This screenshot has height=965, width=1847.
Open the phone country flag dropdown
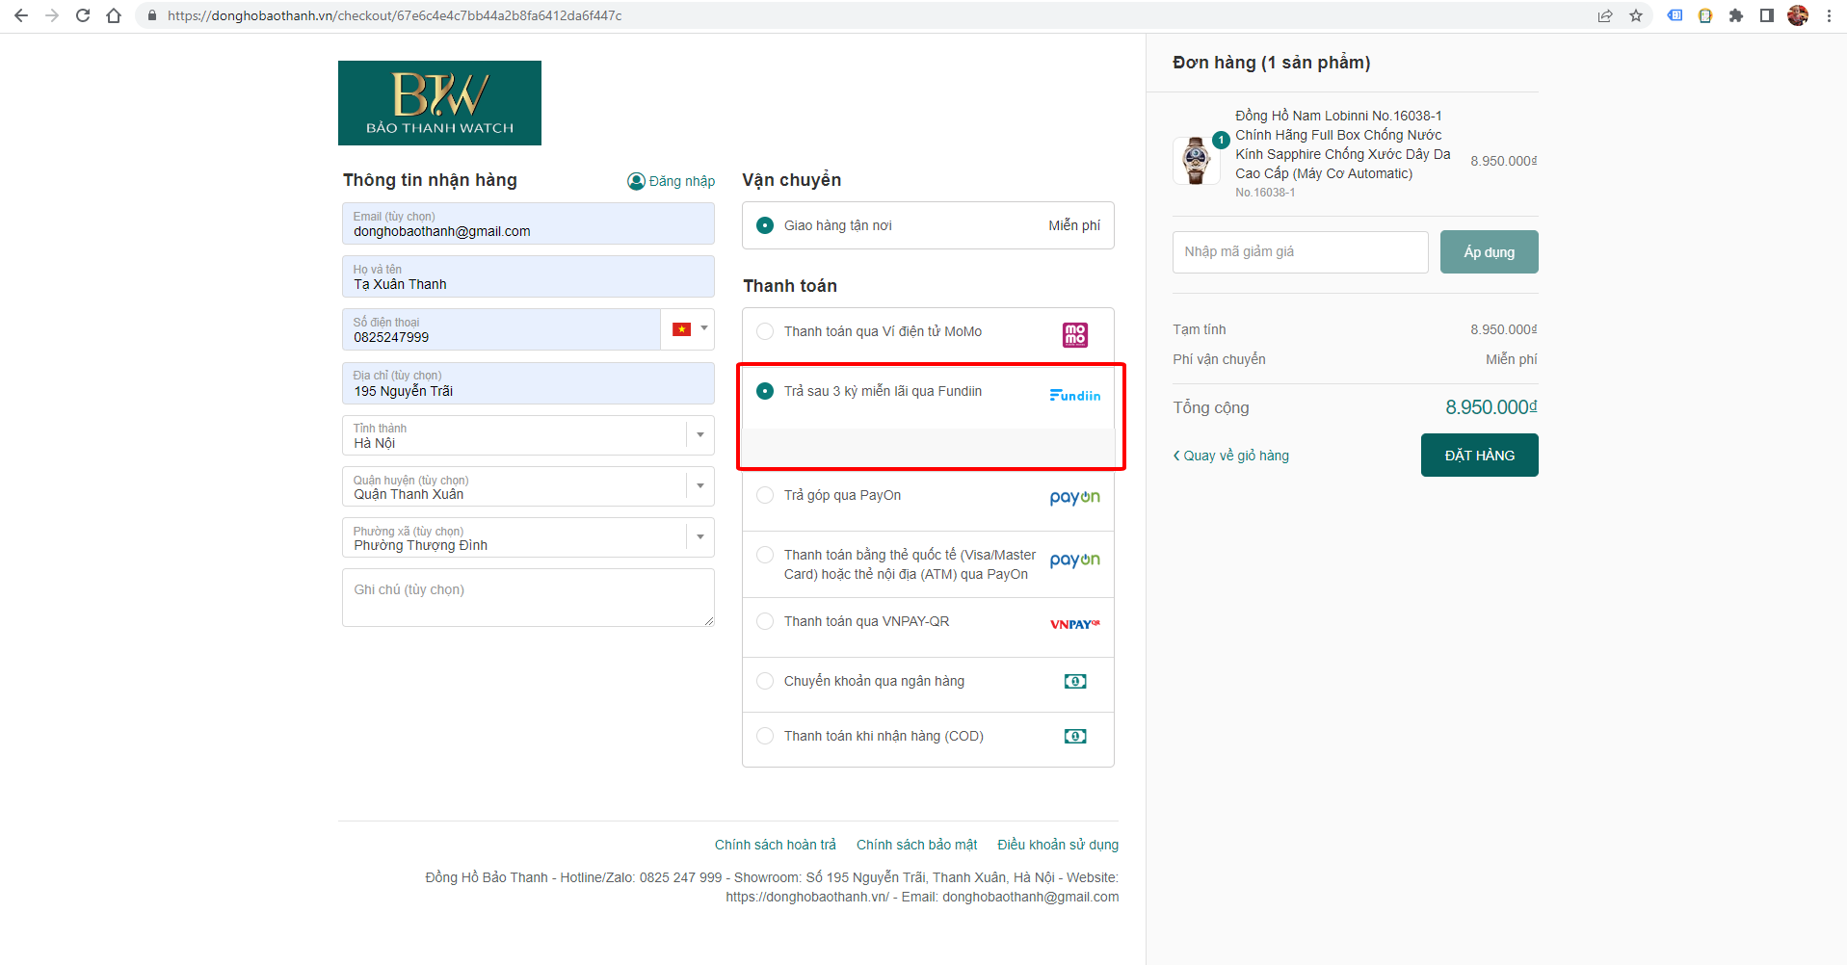pyautogui.click(x=688, y=329)
